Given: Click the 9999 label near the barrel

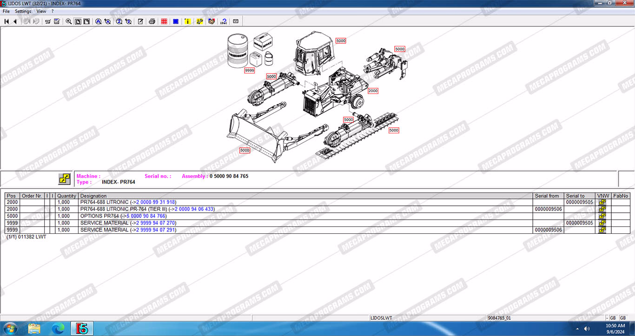Looking at the screenshot, I should pos(250,70).
